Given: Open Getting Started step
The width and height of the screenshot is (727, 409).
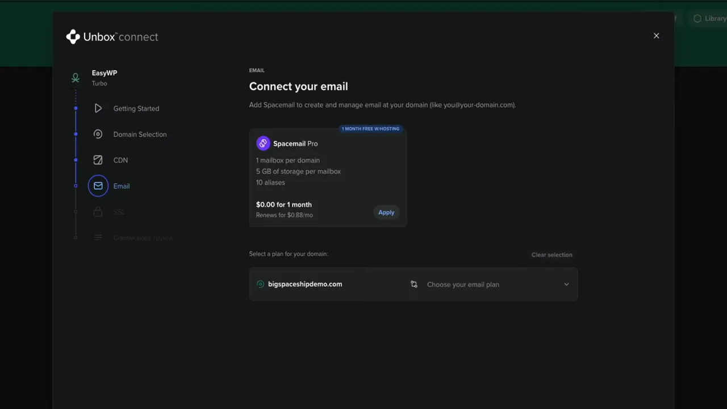Looking at the screenshot, I should (136, 108).
